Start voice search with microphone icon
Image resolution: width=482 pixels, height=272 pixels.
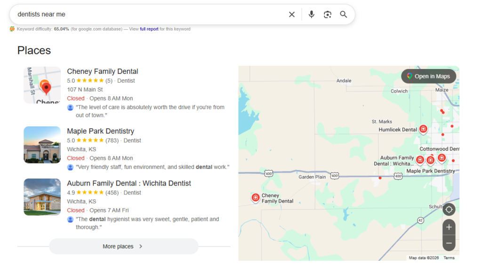click(x=312, y=15)
